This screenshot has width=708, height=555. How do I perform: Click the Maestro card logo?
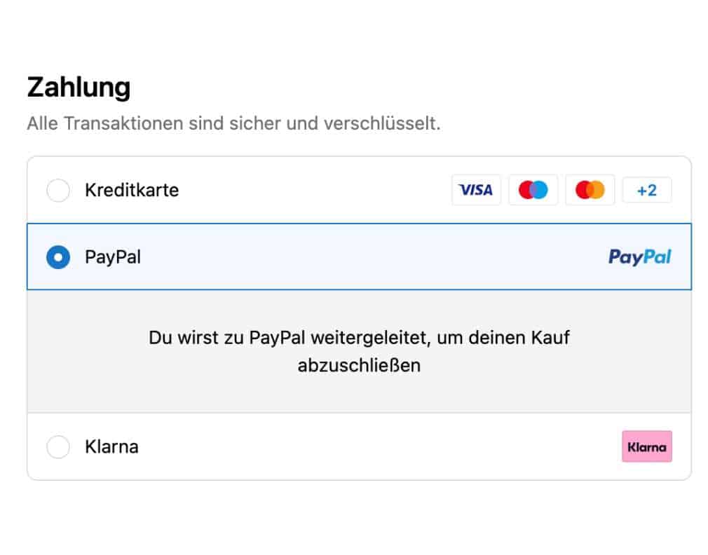533,190
